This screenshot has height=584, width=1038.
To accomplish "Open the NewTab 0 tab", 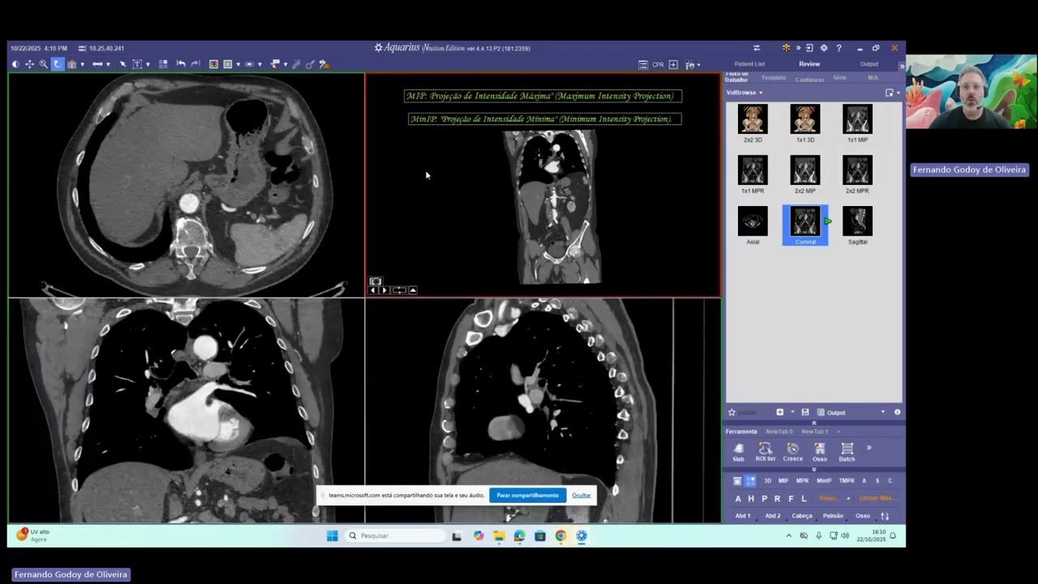I will [x=779, y=432].
